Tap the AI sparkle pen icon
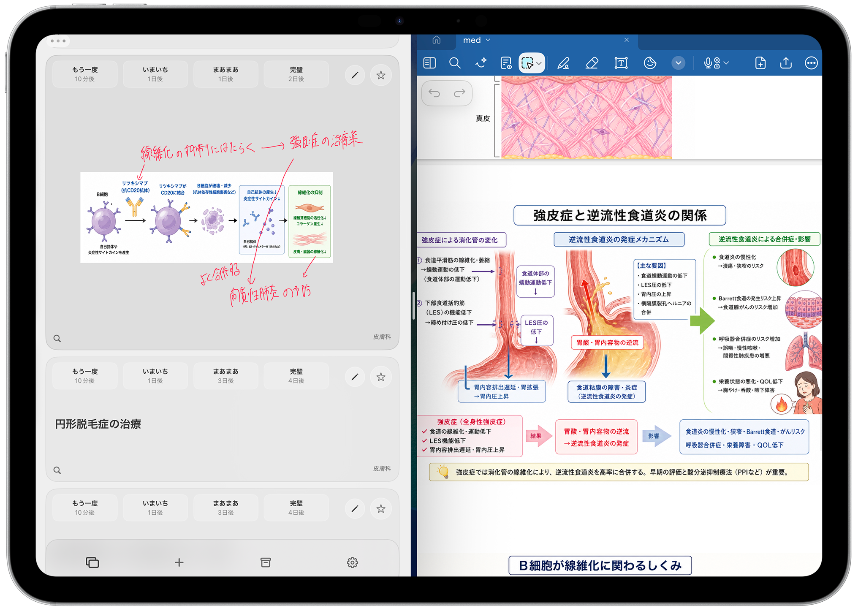This screenshot has width=858, height=611. pyautogui.click(x=481, y=63)
